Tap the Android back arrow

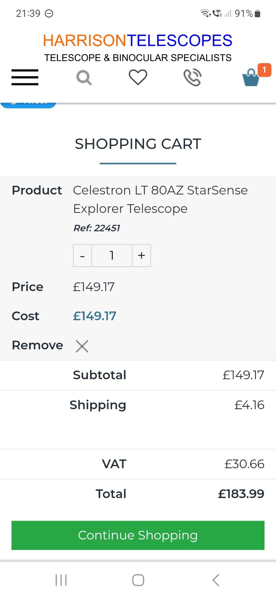coord(216,580)
